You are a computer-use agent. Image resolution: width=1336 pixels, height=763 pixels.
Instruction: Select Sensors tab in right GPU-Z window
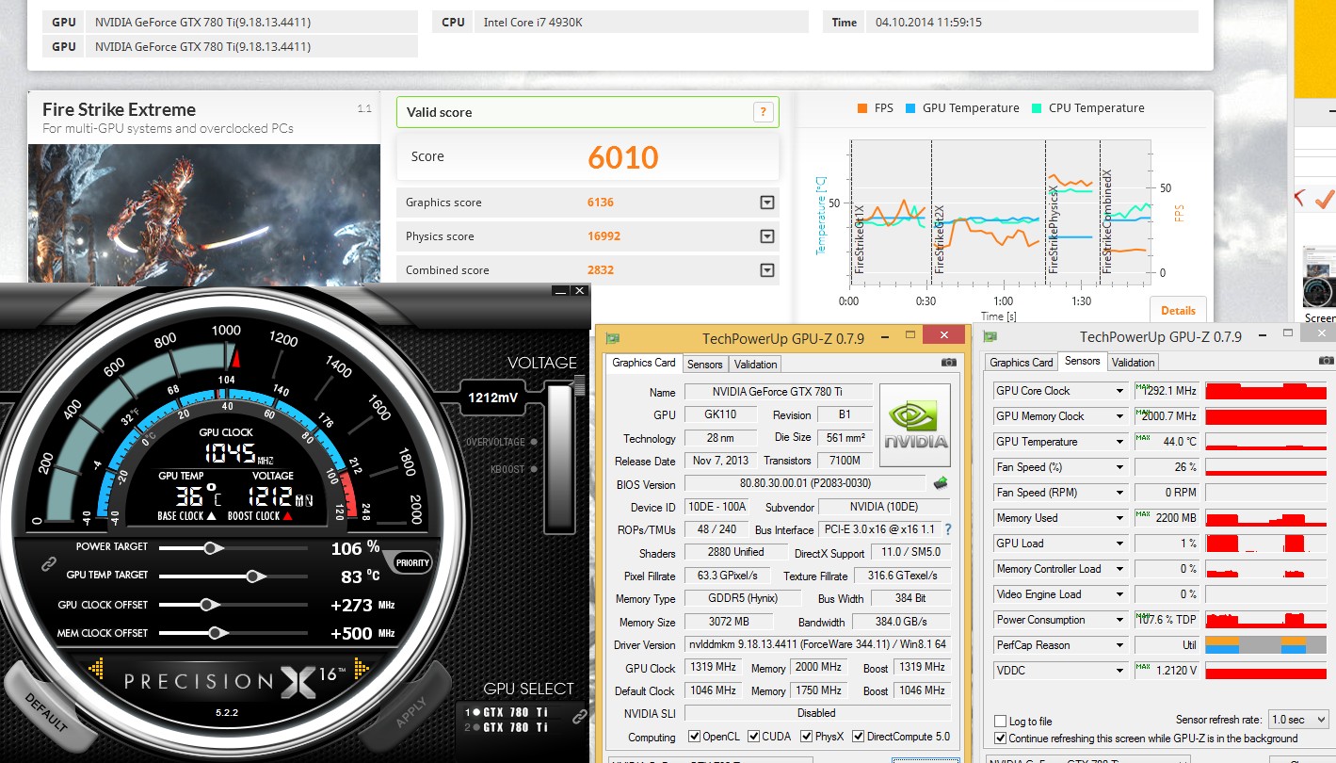tap(1082, 361)
